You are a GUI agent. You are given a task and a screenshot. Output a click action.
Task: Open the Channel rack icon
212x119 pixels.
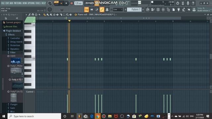pos(158,10)
